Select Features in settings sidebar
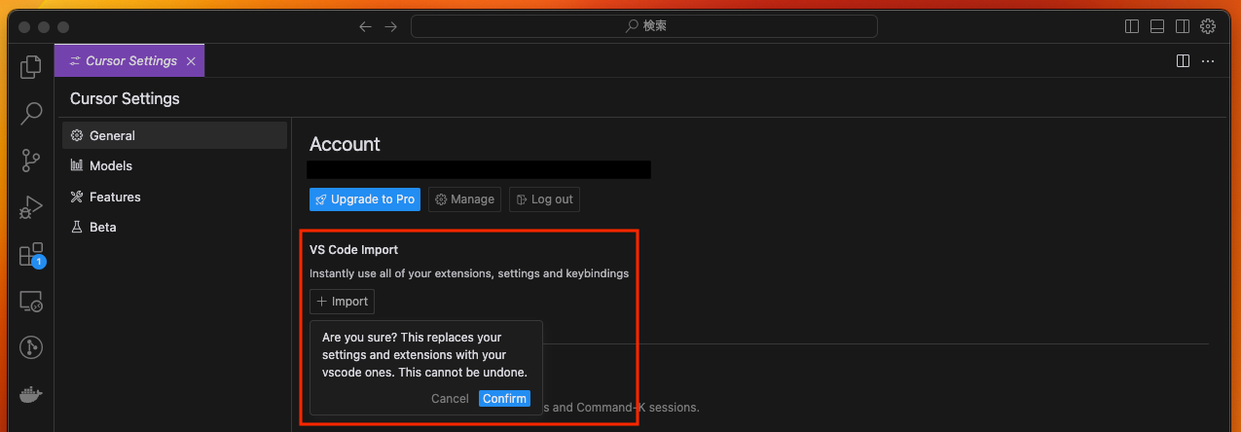The width and height of the screenshot is (1241, 432). (175, 197)
